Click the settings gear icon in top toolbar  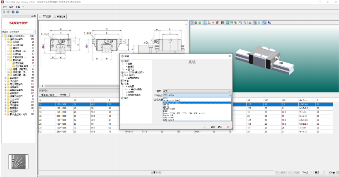point(4,12)
